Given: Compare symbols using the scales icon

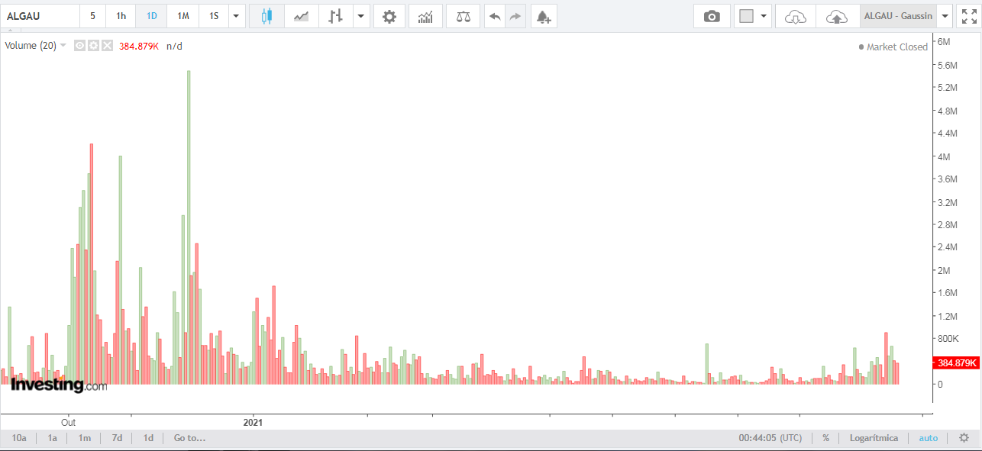Looking at the screenshot, I should tap(464, 16).
